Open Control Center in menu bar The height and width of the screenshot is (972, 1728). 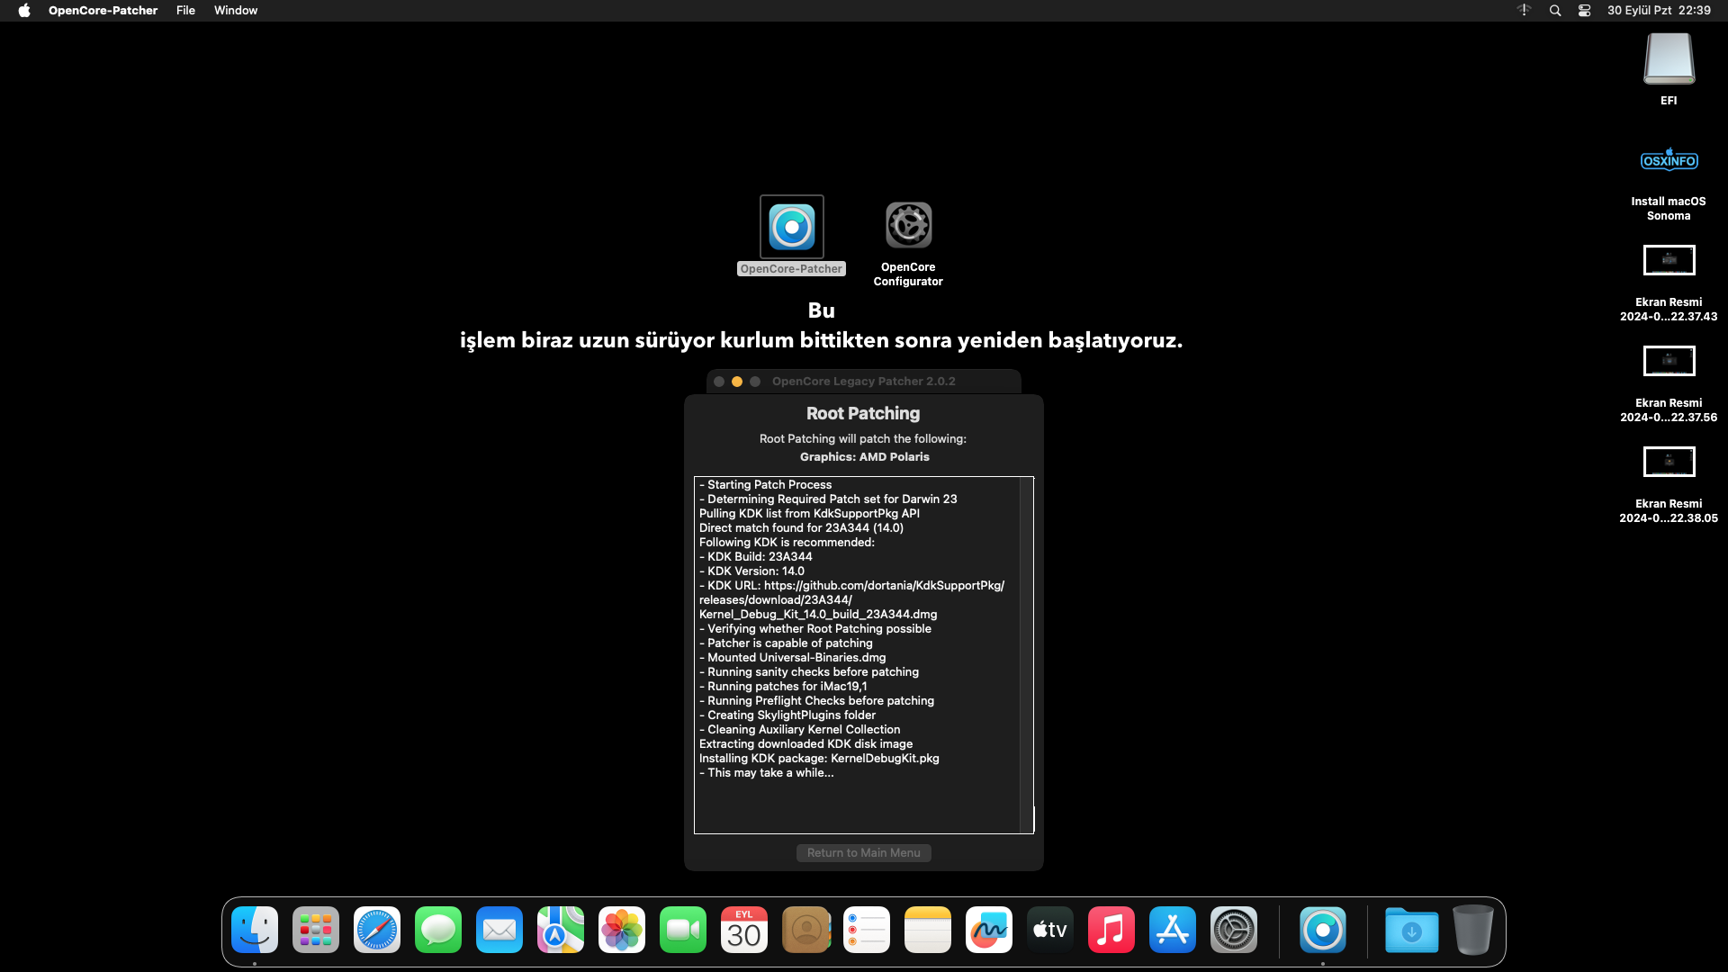[1584, 11]
